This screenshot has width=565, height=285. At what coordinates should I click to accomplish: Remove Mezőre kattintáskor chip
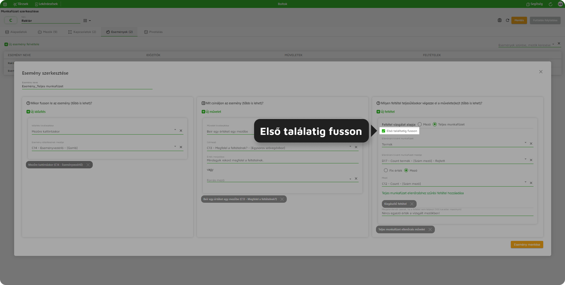tap(88, 165)
